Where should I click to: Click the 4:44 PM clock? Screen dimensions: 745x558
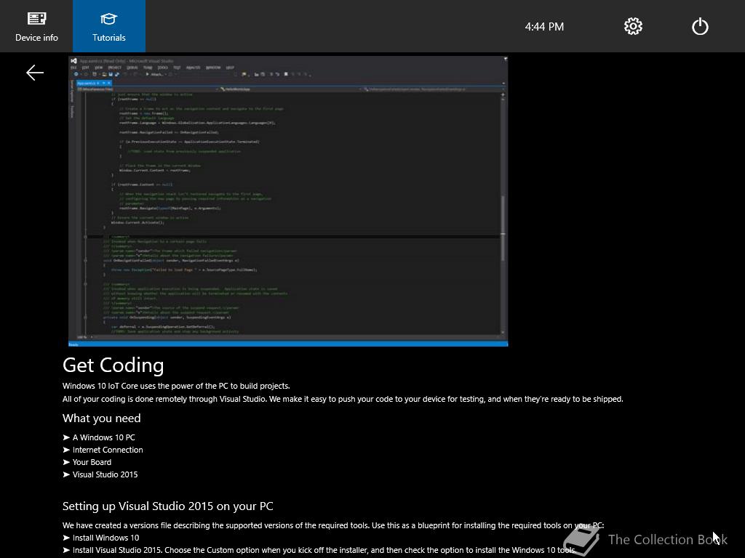click(x=544, y=27)
